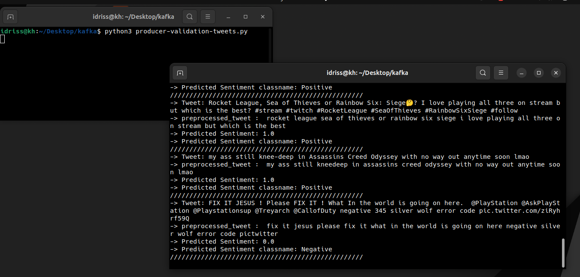Open hamburger menu in back terminal window
580x277 pixels.
click(208, 17)
